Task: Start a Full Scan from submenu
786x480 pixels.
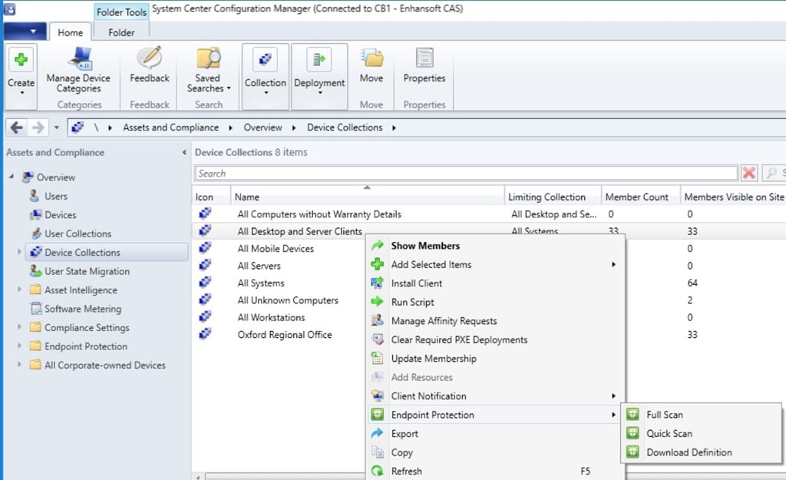Action: [x=702, y=415]
